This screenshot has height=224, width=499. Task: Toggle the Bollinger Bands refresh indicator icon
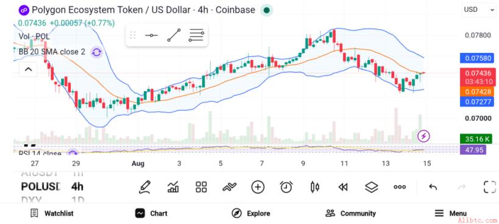pyautogui.click(x=96, y=52)
